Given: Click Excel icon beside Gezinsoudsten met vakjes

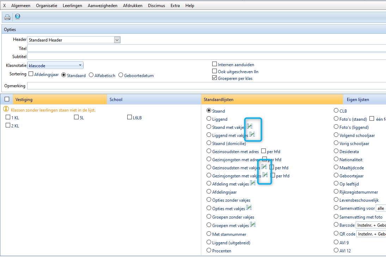Looking at the screenshot, I should coord(264,167).
